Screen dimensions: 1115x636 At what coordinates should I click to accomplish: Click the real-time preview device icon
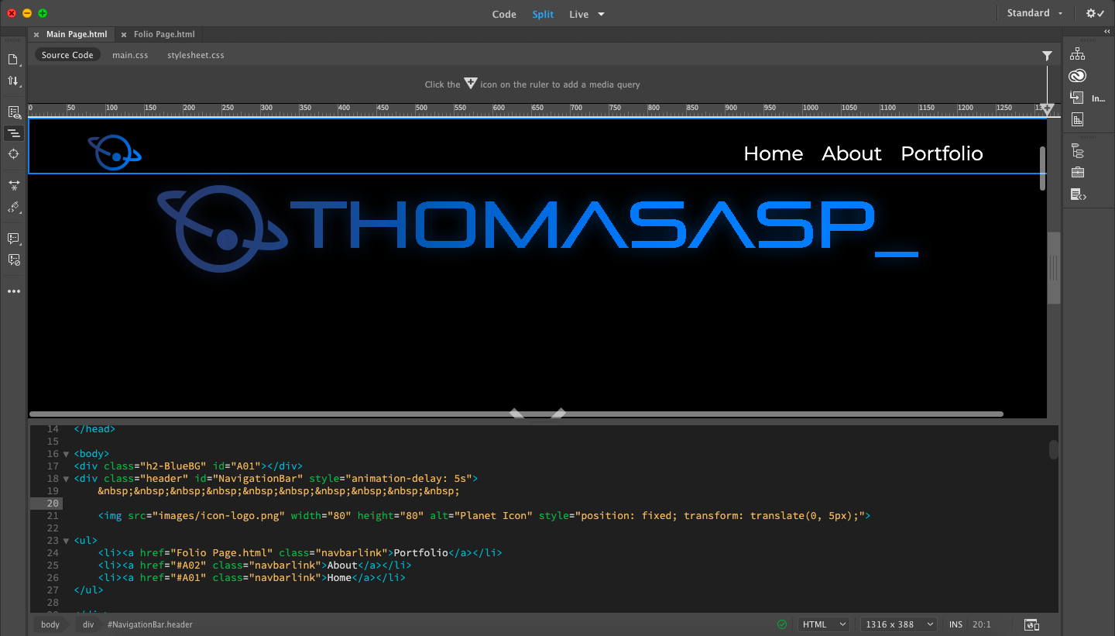click(1031, 624)
